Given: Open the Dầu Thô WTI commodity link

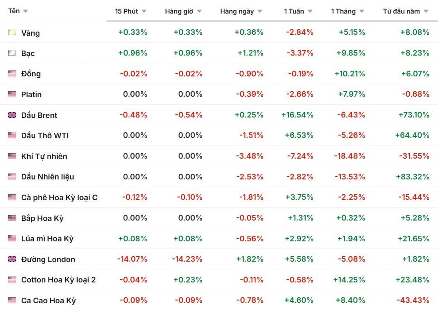Looking at the screenshot, I should 45,136.
